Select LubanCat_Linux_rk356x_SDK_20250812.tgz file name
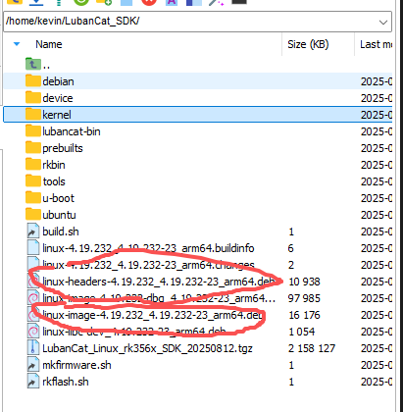Screen dimensions: 403x412 [x=147, y=348]
